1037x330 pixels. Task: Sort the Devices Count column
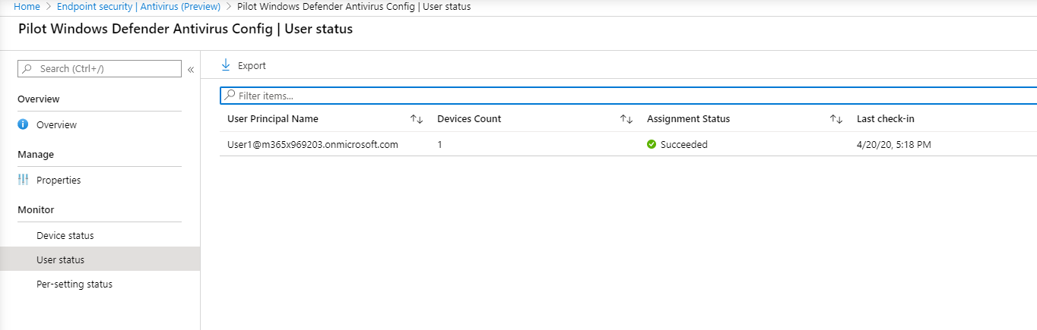point(626,119)
